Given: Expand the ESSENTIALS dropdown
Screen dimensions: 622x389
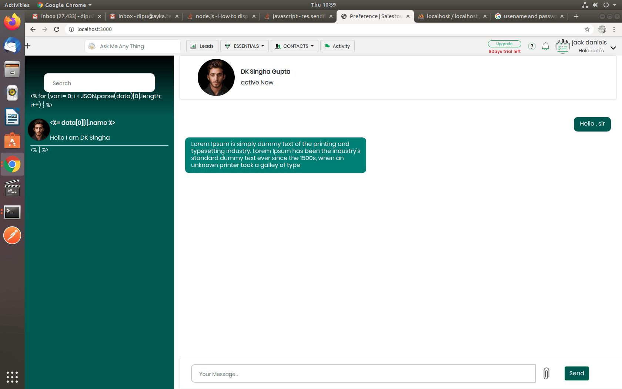Looking at the screenshot, I should [245, 46].
